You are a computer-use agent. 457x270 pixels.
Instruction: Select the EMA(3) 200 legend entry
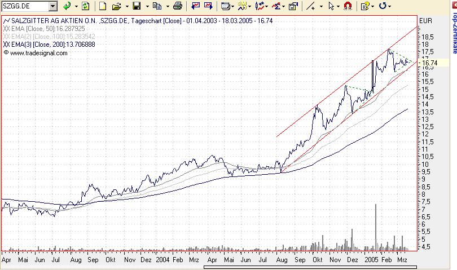point(49,45)
